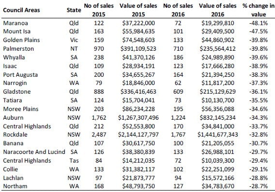Select the Maranoa council area cell
Screen dimensions: 275x192
pyautogui.click(x=15, y=23)
